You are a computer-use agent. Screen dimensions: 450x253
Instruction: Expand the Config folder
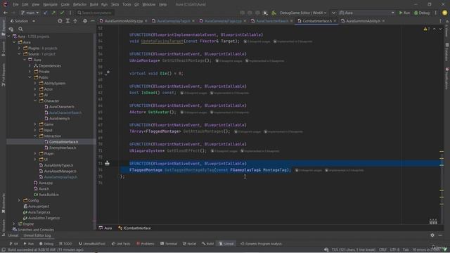tap(19, 200)
